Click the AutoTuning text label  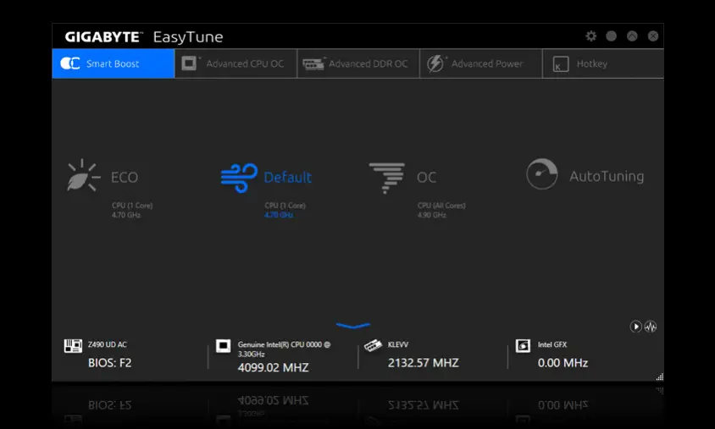click(607, 177)
